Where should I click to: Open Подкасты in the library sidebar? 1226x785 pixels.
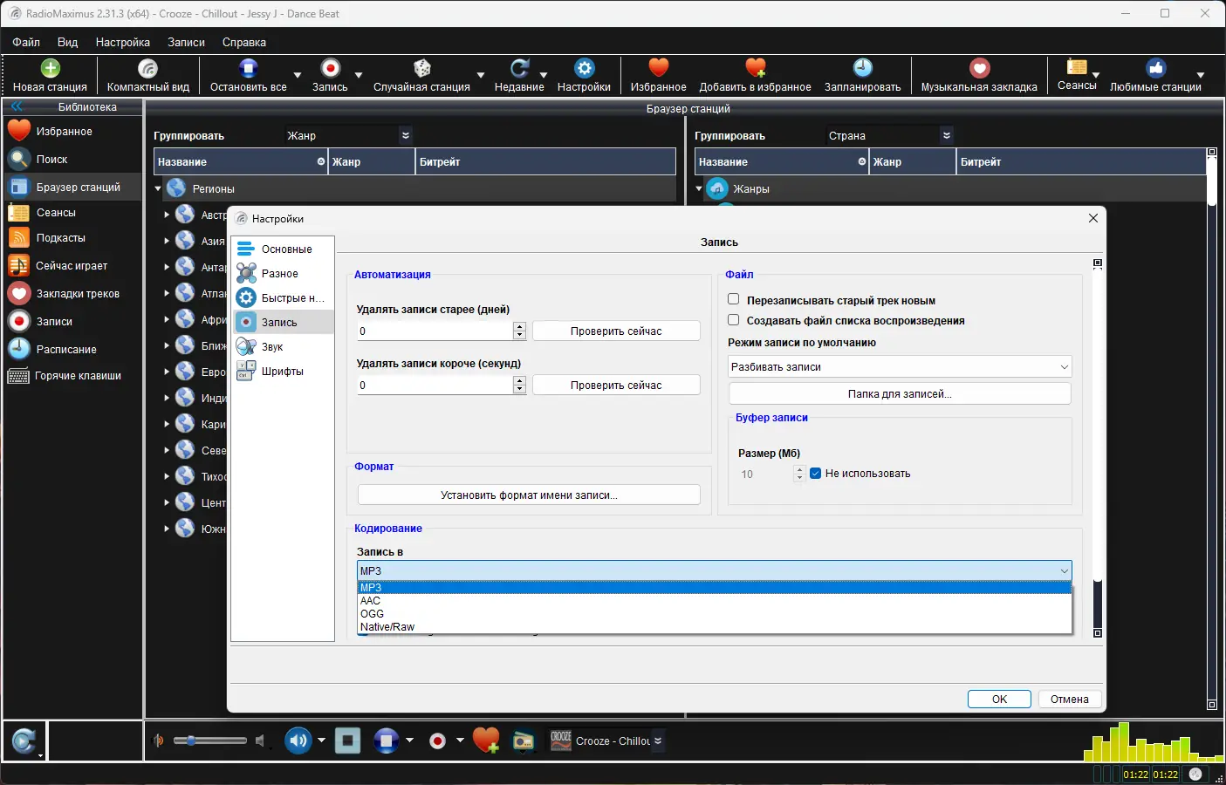tap(72, 238)
